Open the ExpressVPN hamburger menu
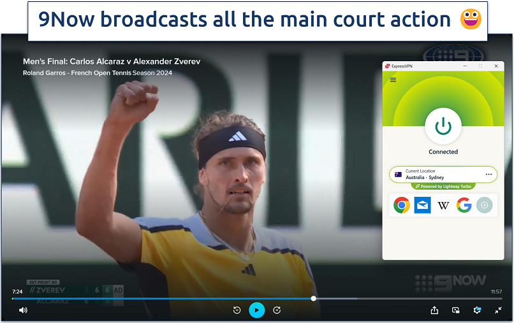Viewport: 514px width, 323px height. click(x=393, y=80)
